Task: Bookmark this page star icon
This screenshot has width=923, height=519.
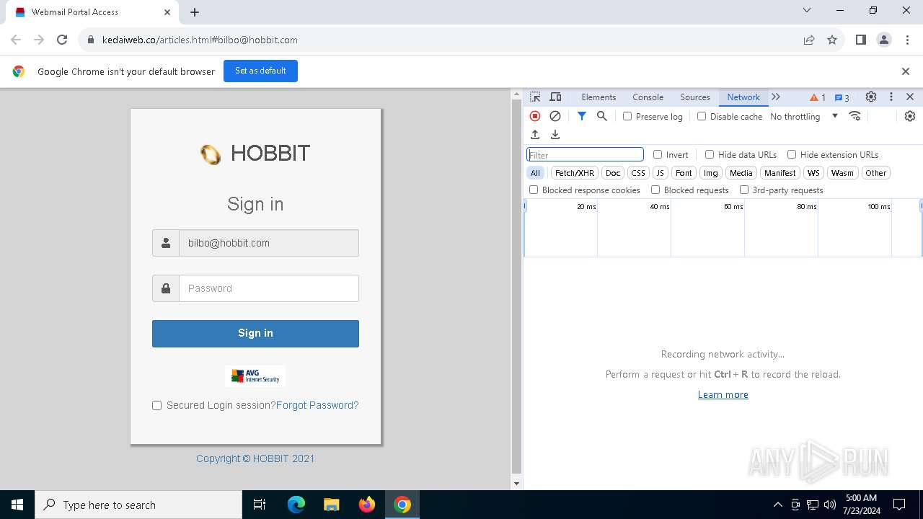Action: click(832, 40)
